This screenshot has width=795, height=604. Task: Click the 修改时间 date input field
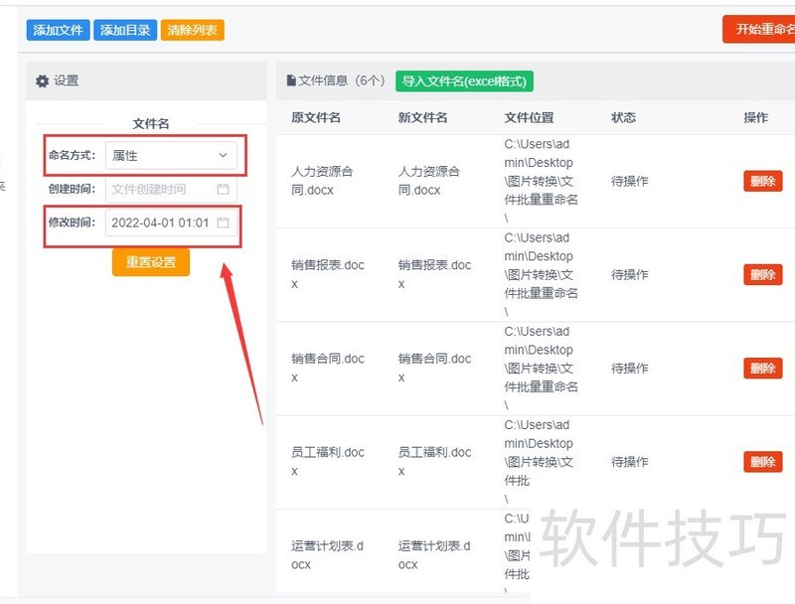159,223
